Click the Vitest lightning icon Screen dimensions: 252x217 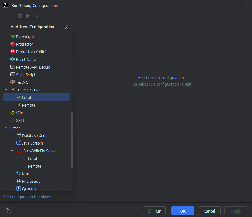click(x=13, y=113)
